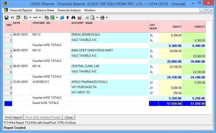
Task: Click the DATE column header
Action: (x=22, y=27)
